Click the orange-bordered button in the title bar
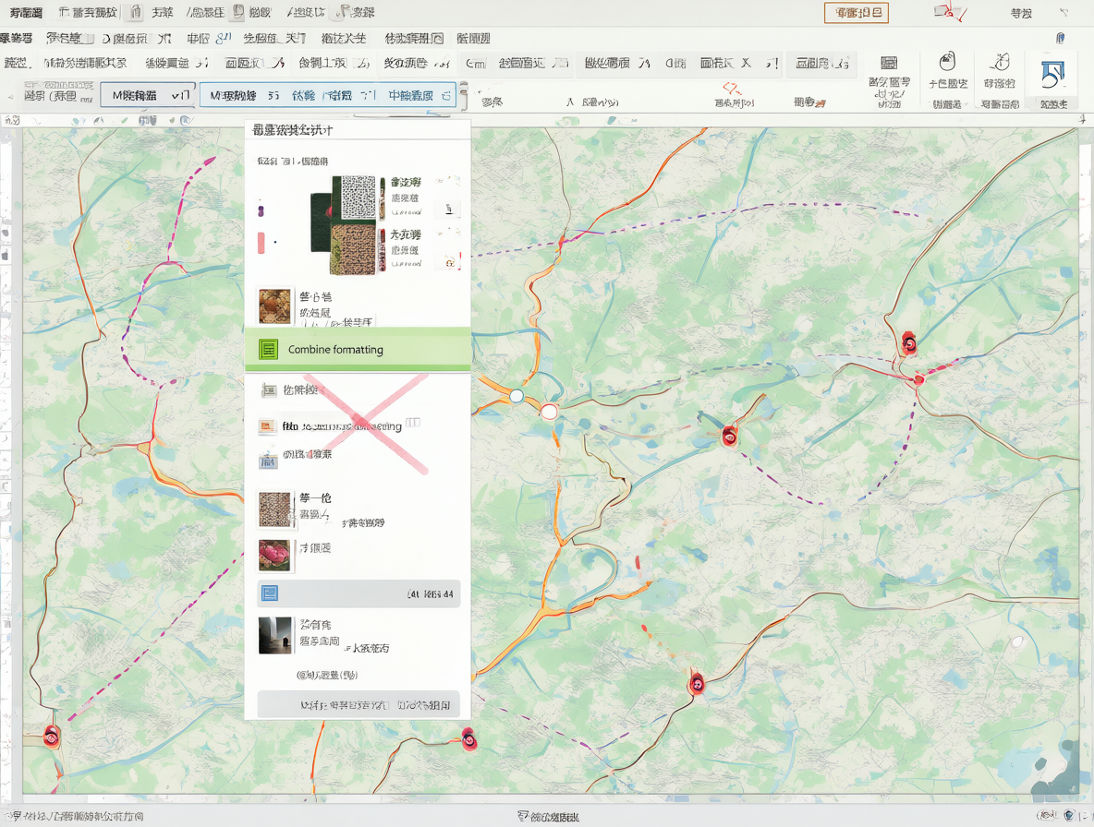Screen dimensions: 1094x827 click(857, 13)
